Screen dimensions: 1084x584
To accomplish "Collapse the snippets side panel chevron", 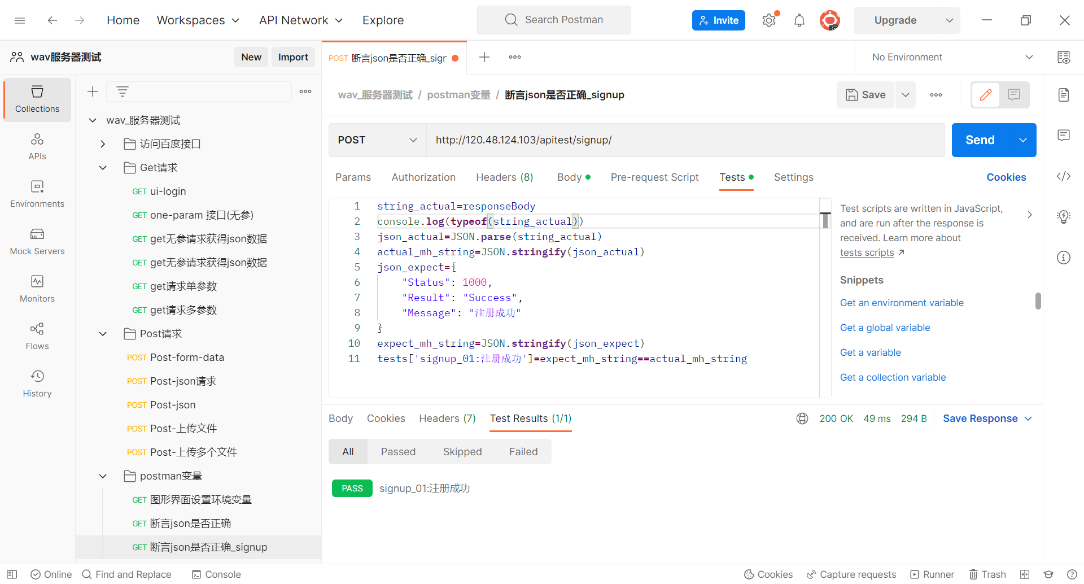I will (1030, 215).
